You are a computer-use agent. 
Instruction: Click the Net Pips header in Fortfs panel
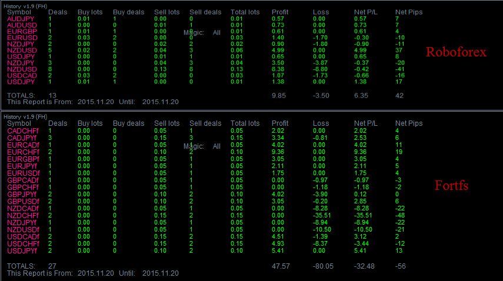[409, 123]
